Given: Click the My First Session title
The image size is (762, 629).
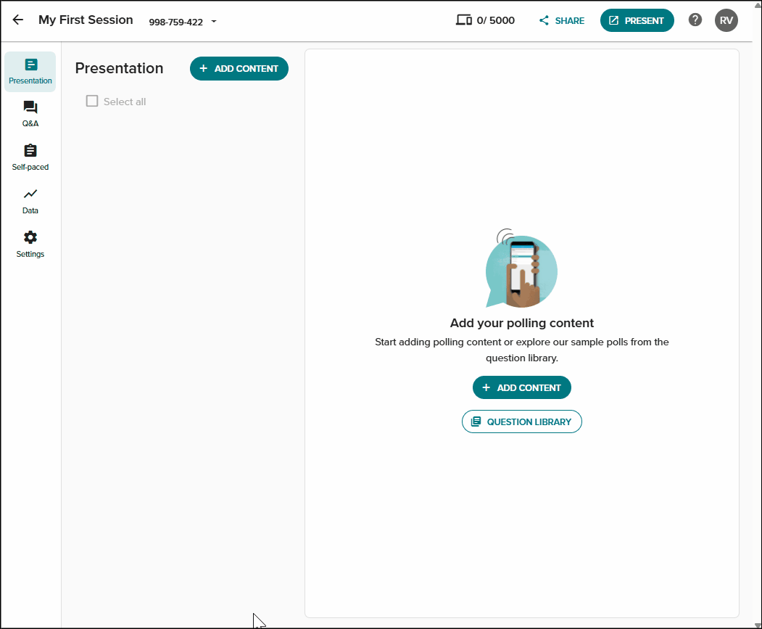Looking at the screenshot, I should (x=86, y=20).
